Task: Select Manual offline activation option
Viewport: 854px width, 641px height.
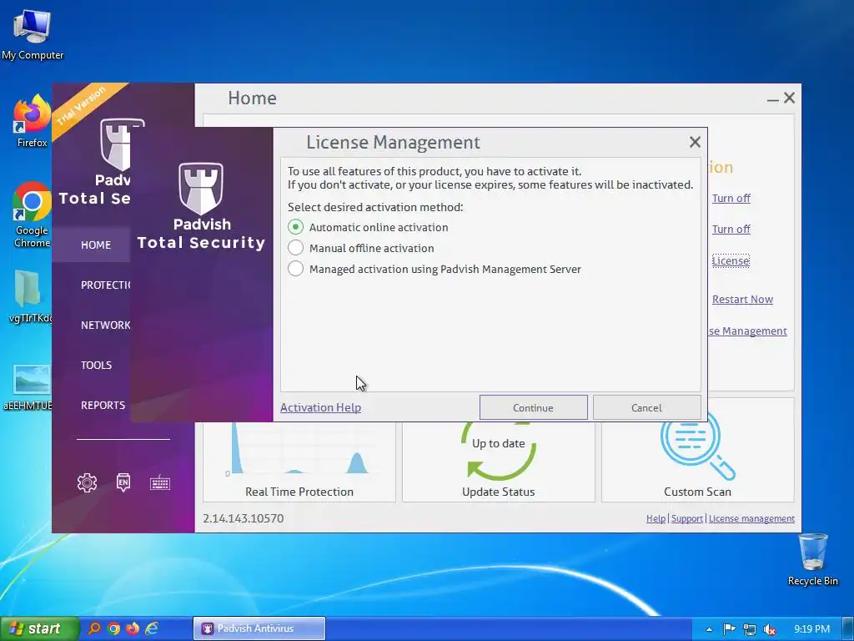Action: (296, 248)
